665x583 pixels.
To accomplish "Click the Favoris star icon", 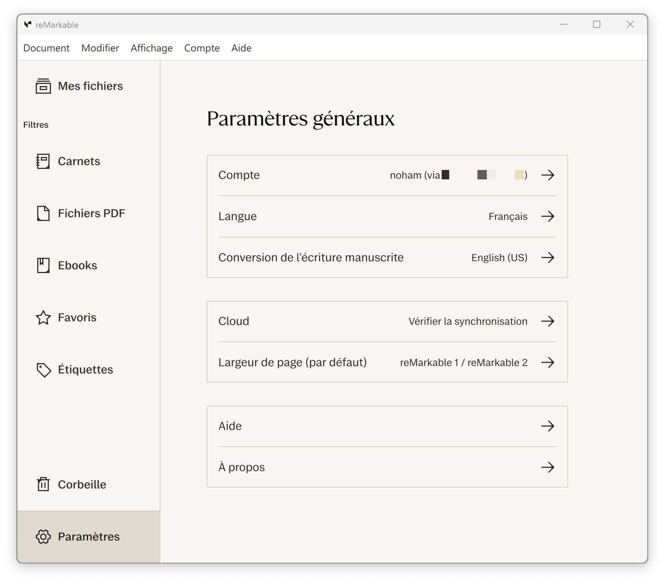I will coord(43,318).
